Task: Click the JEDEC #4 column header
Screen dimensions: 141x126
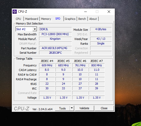Action: click(x=47, y=61)
